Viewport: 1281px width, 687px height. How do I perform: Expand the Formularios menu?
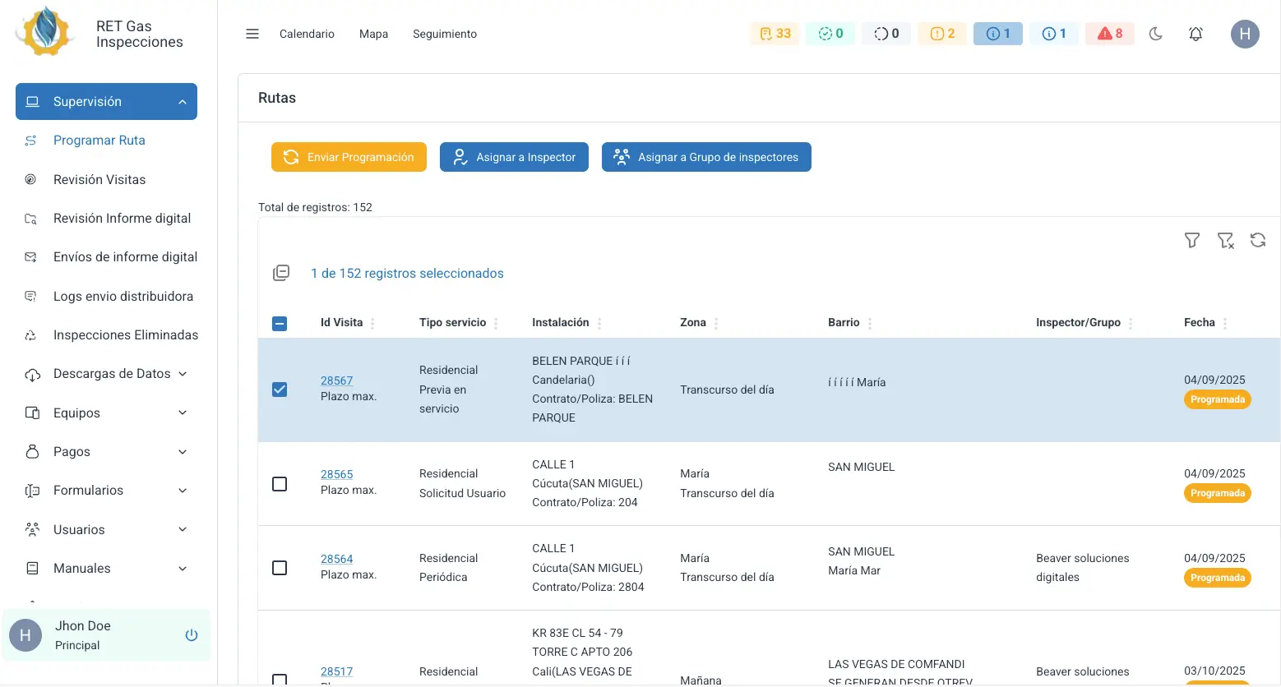[x=106, y=491]
